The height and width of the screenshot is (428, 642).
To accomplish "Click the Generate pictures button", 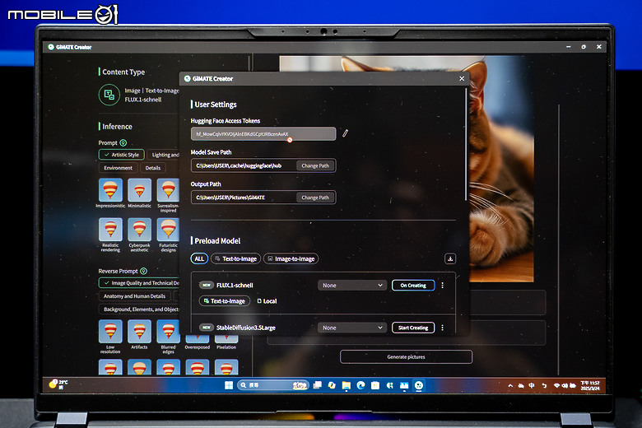I will [406, 356].
